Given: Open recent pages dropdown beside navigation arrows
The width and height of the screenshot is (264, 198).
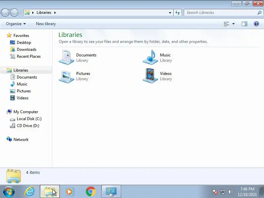Looking at the screenshot, I should 21,13.
